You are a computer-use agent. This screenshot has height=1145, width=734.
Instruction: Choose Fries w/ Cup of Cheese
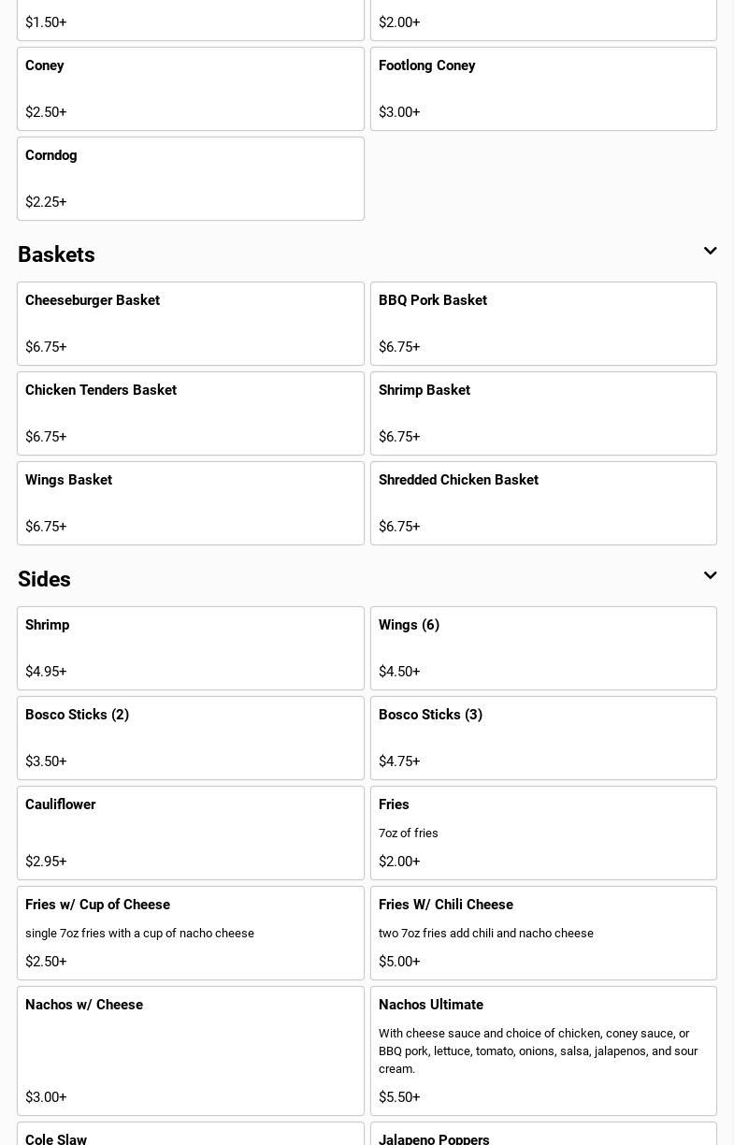191,933
